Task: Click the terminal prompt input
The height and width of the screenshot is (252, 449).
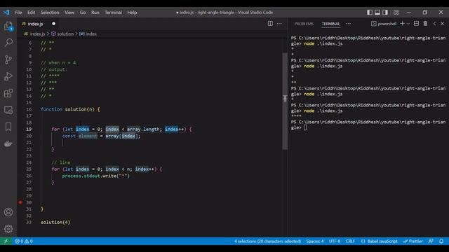Action: click(x=305, y=127)
